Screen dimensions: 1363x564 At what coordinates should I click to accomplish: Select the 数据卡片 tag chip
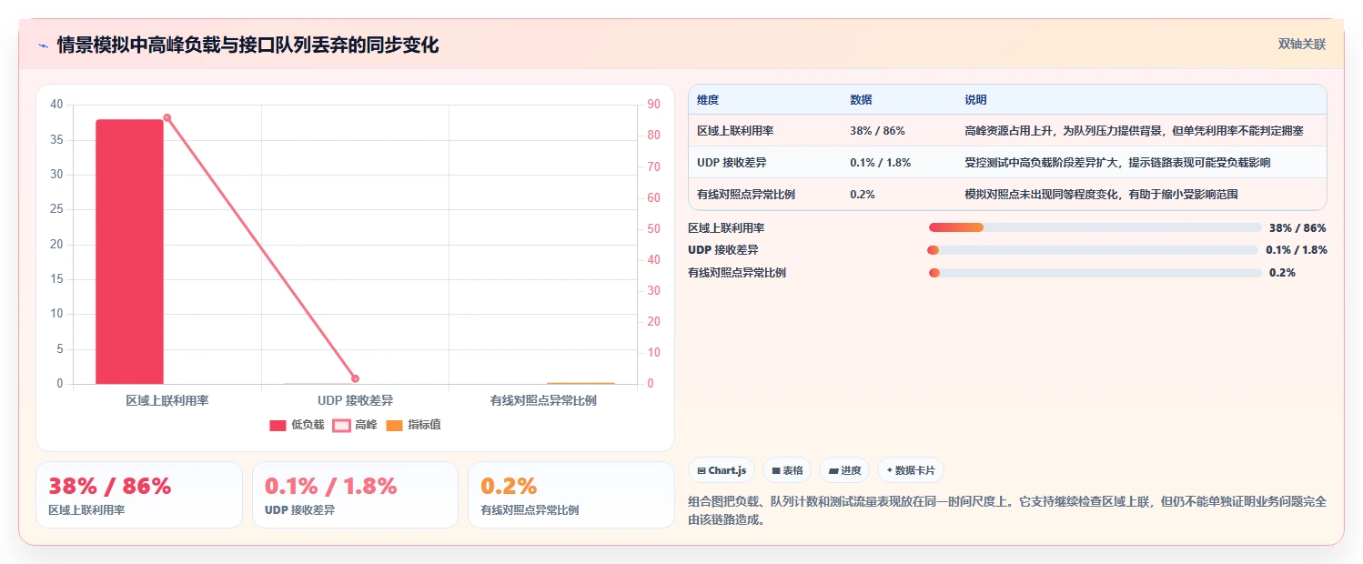click(911, 470)
